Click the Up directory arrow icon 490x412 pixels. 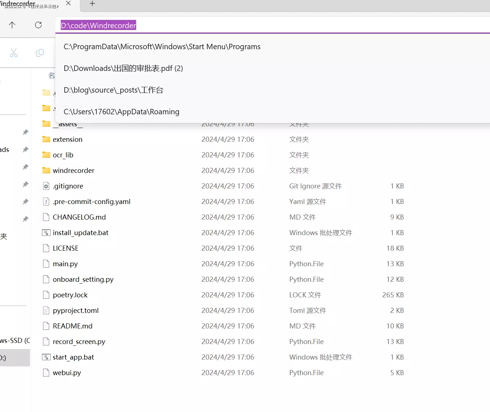click(12, 25)
